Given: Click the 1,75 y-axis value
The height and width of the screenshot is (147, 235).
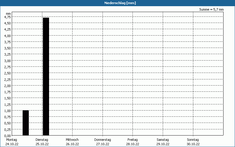Looking at the screenshot, I should (8, 92).
